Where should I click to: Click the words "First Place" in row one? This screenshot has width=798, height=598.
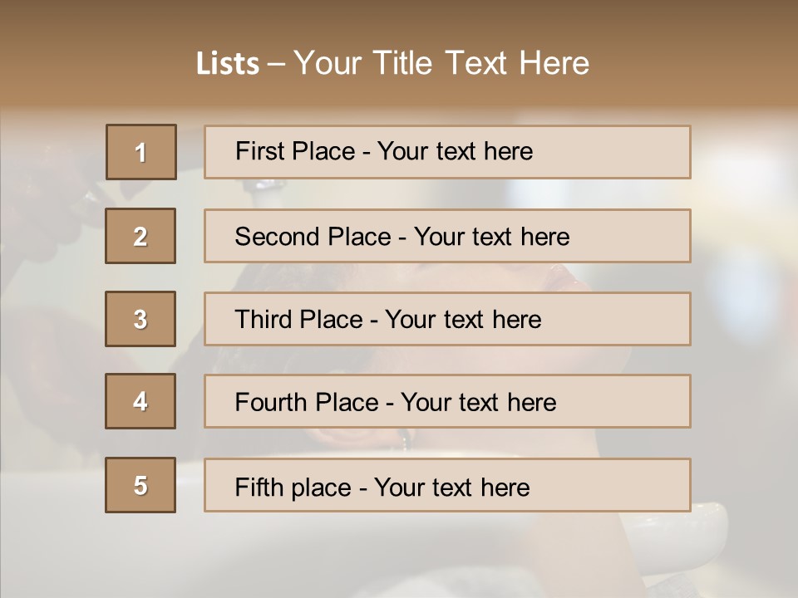pos(295,151)
